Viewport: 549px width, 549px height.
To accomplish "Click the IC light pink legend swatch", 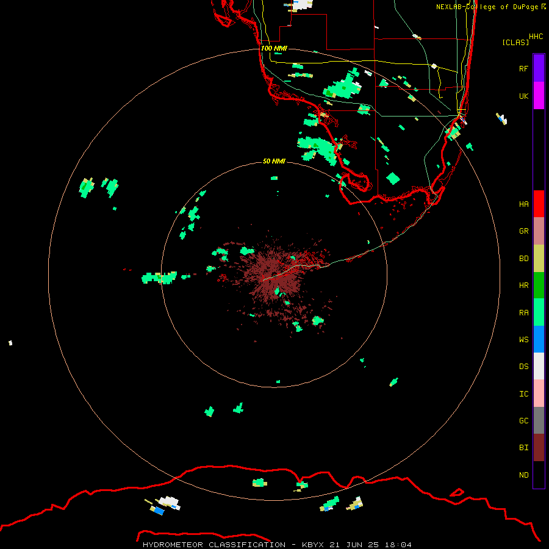I will 539,393.
